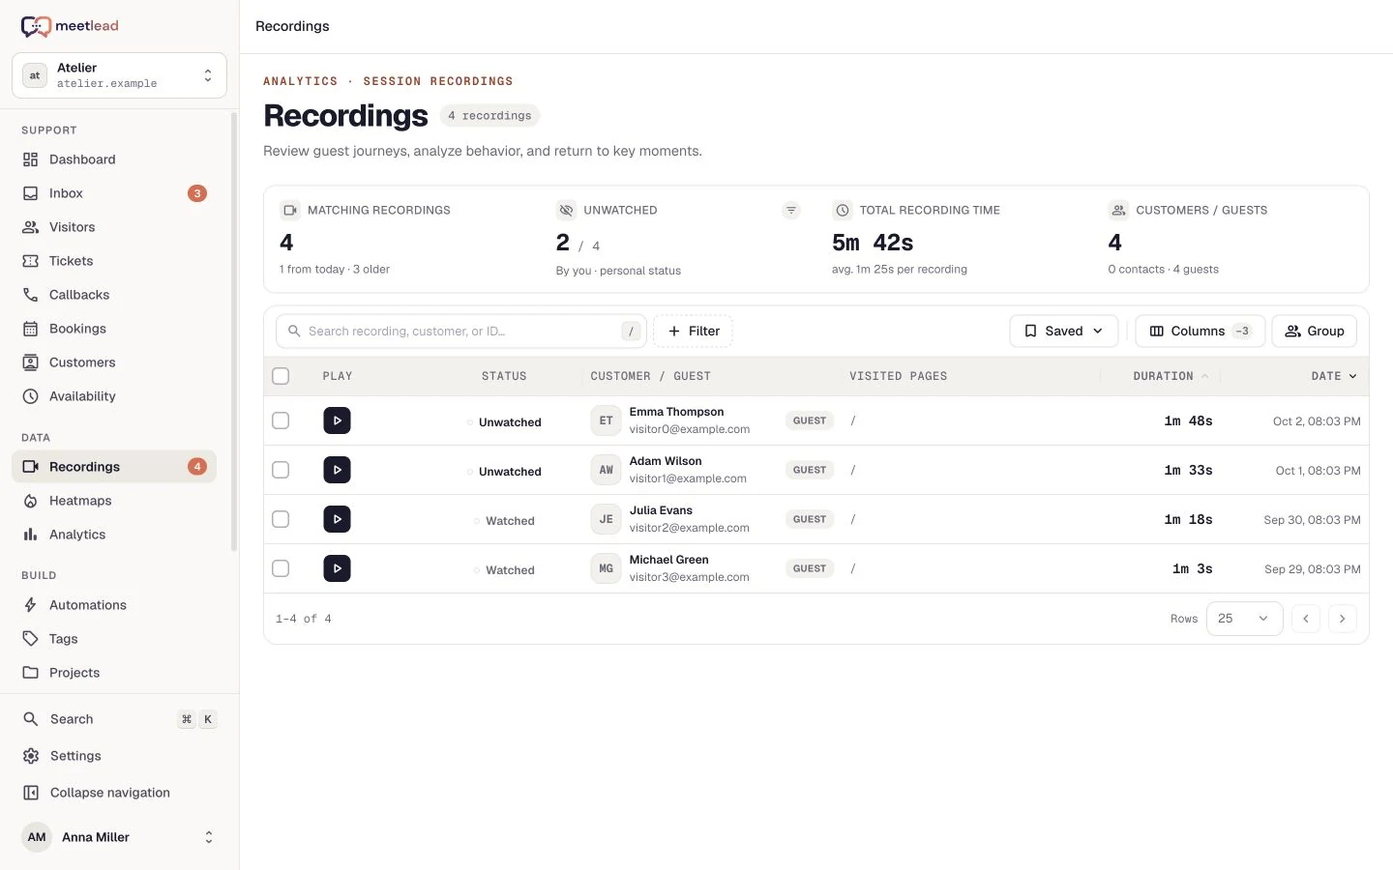The image size is (1393, 870).
Task: Click the Availability clock icon
Action: [31, 396]
